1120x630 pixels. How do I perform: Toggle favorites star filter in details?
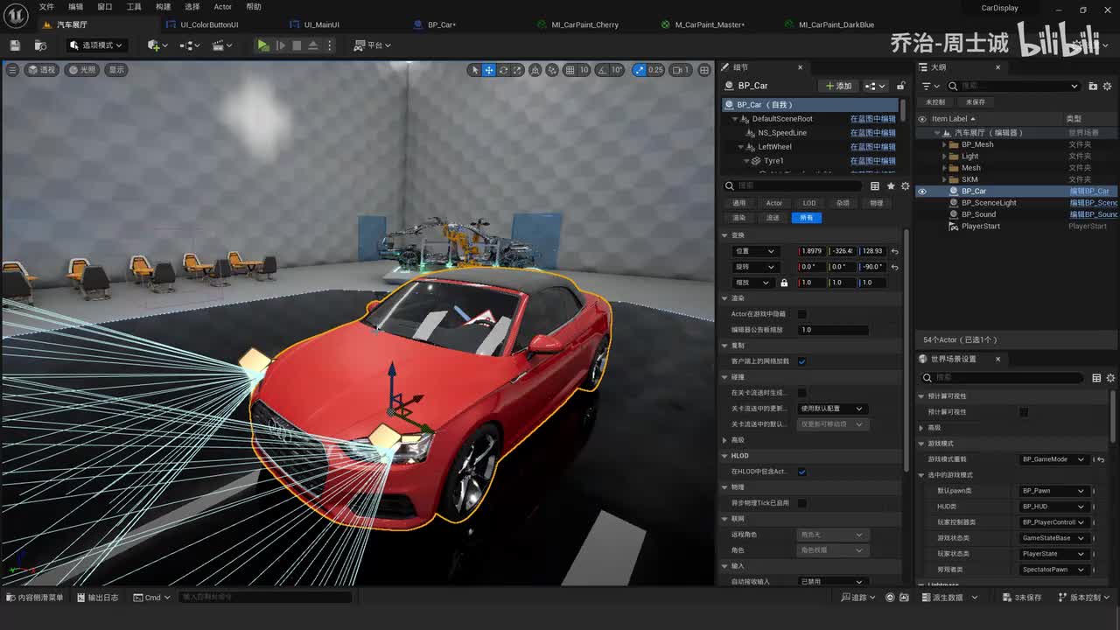click(891, 186)
